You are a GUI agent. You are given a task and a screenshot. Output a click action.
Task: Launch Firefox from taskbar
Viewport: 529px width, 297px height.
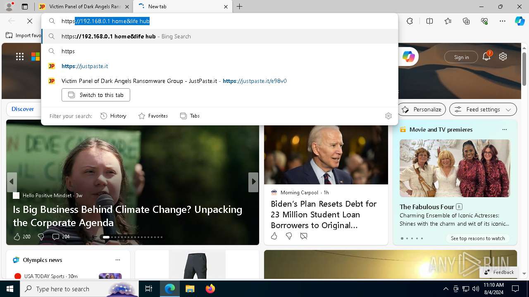point(210,289)
